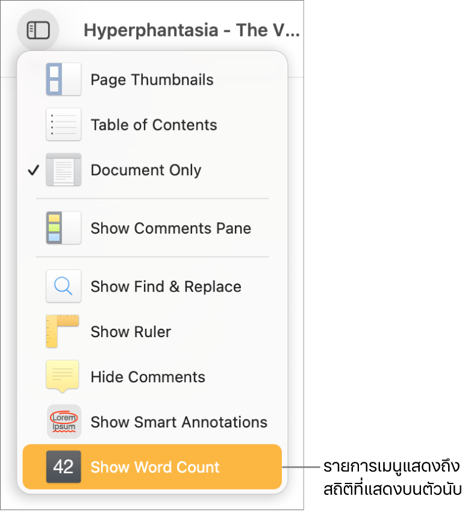471x519 pixels.
Task: Click the Smart Annotations Lorem Ipsum icon
Action: point(63,421)
